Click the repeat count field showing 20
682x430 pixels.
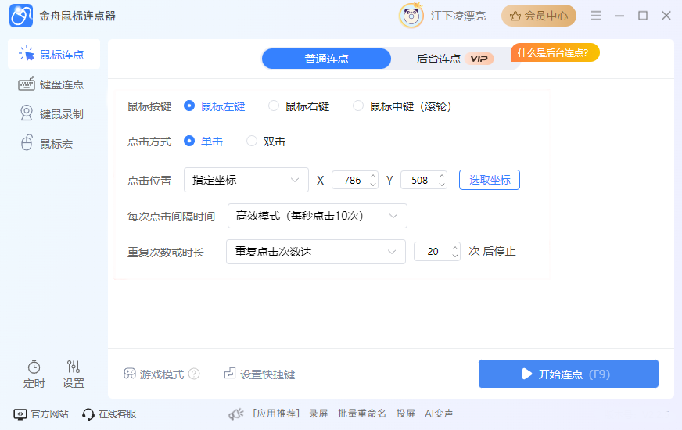coord(433,251)
